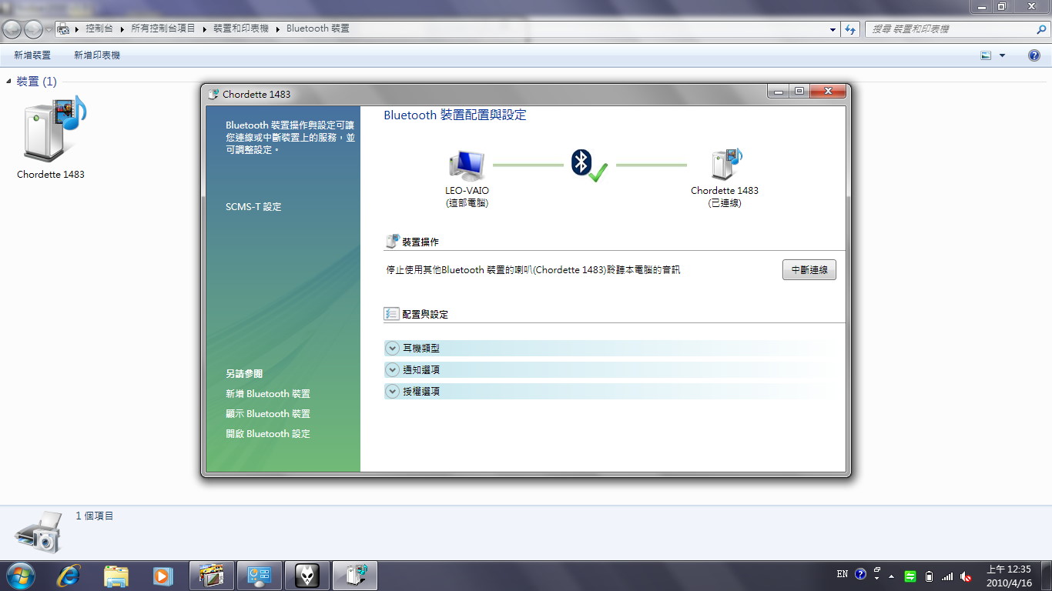
Task: Click 新增 Bluetooth 裝置 link in sidebar
Action: click(x=268, y=394)
